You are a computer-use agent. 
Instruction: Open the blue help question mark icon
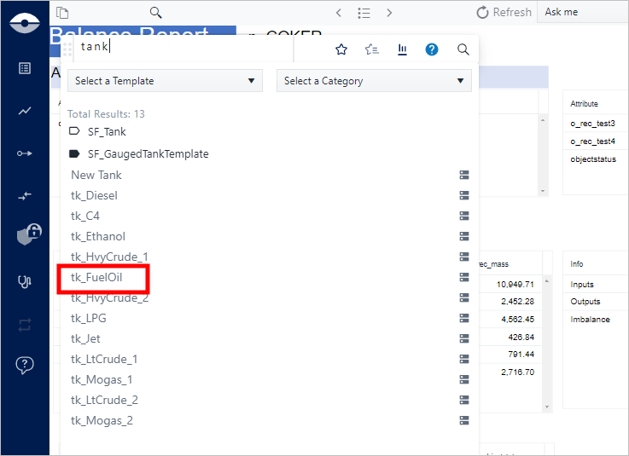pos(432,49)
